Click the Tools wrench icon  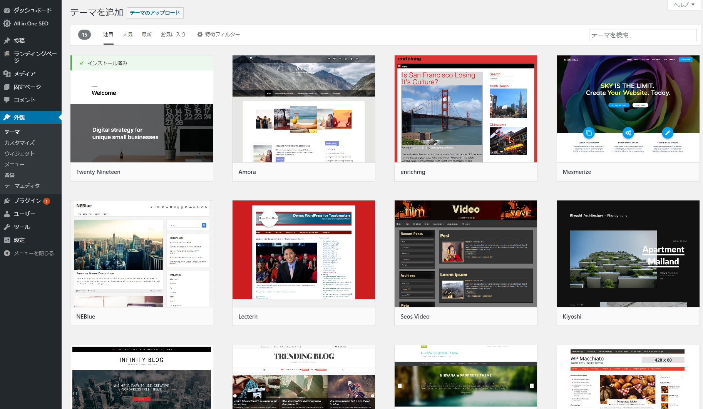(7, 227)
